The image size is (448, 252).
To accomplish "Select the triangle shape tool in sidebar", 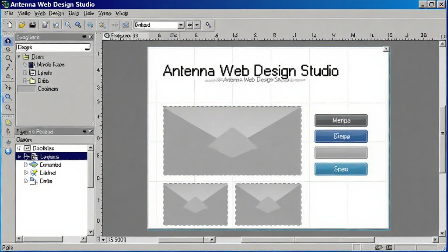I will (x=8, y=76).
